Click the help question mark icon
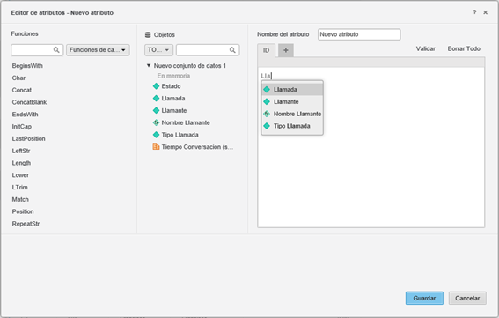 click(474, 12)
